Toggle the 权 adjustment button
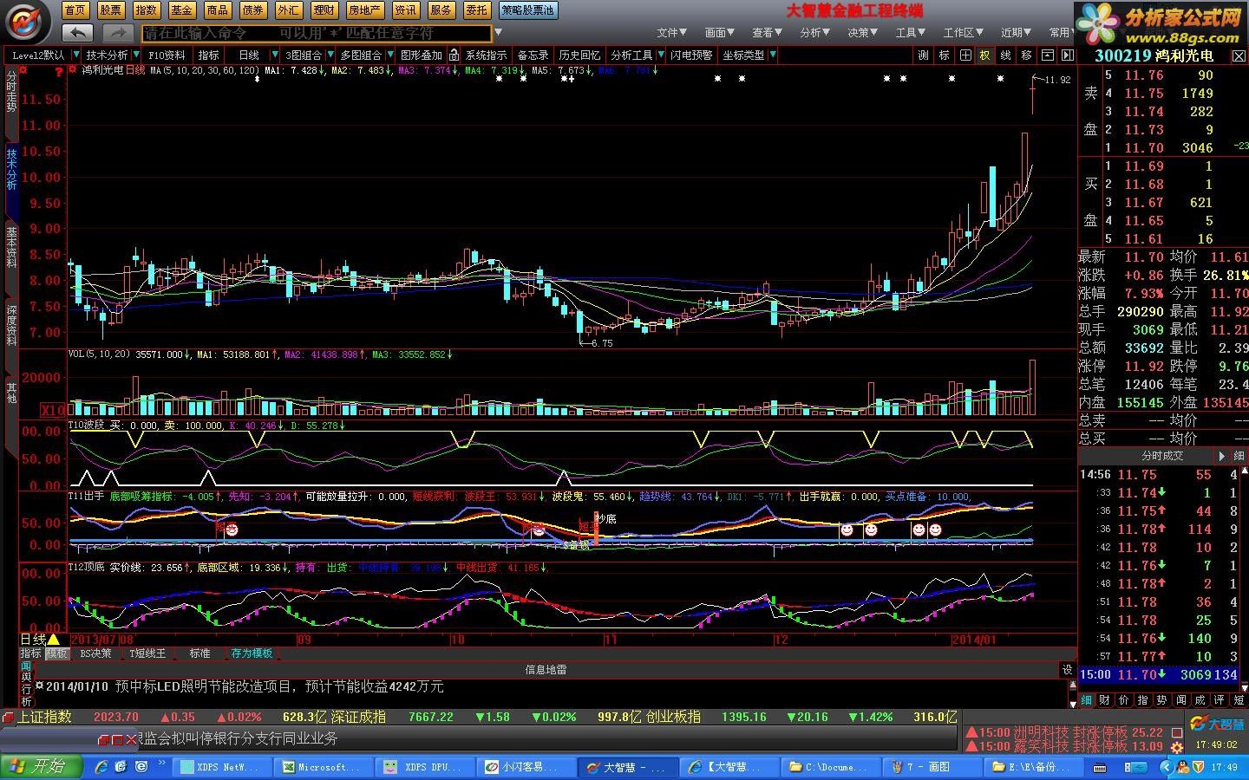Screen dimensions: 1249x780 click(x=985, y=55)
